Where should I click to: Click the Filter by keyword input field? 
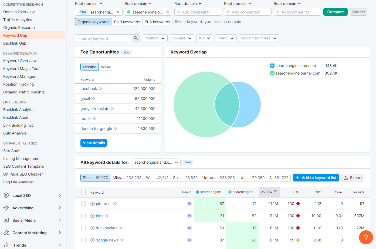pyautogui.click(x=103, y=38)
